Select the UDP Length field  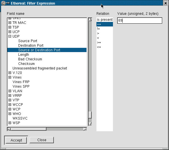24,55
